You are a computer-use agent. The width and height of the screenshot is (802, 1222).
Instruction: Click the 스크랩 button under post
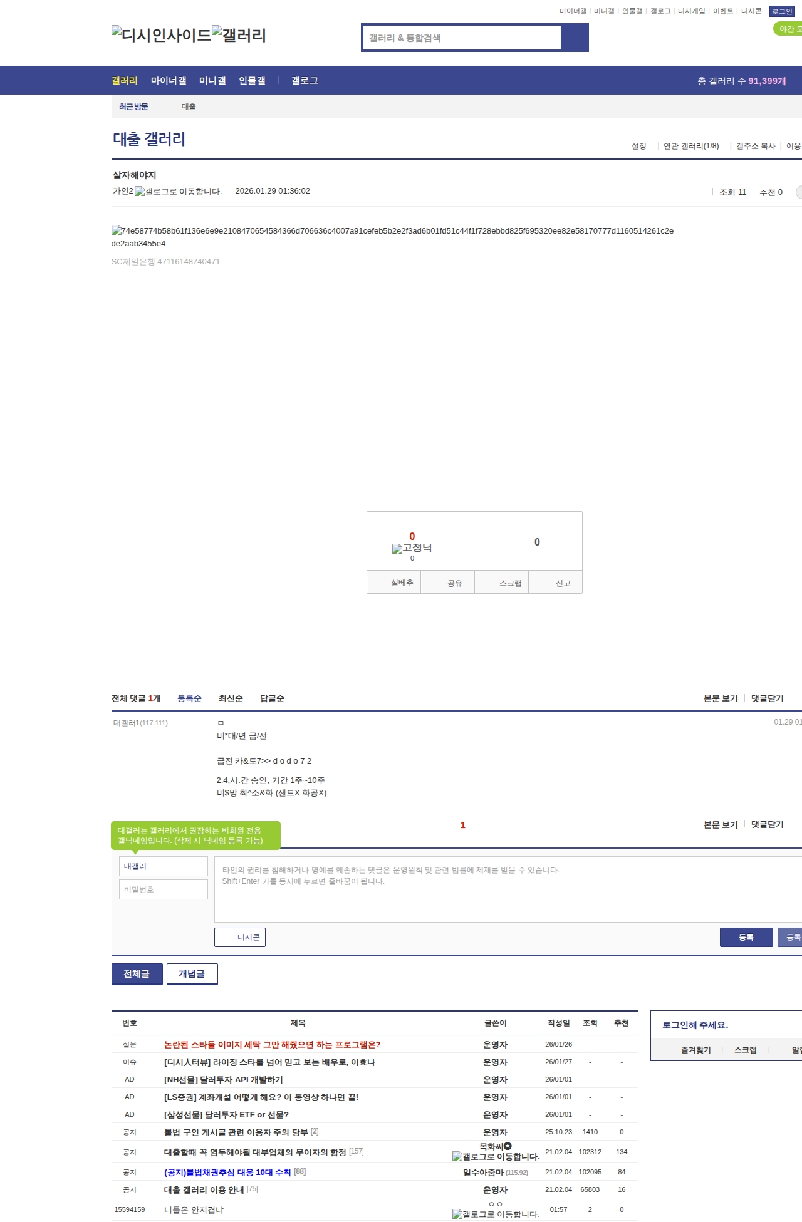pos(502,582)
